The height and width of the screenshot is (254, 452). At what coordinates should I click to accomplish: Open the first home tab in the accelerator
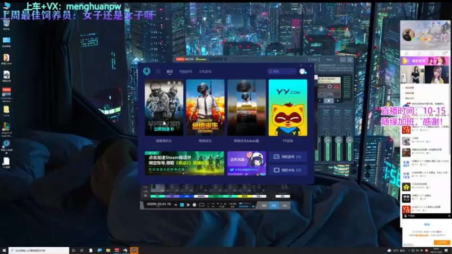tap(170, 72)
